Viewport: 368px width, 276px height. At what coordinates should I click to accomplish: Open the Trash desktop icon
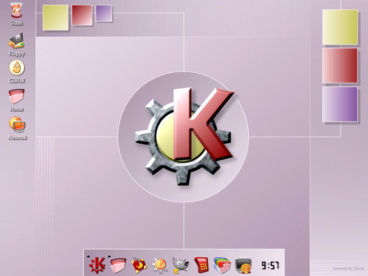17,10
